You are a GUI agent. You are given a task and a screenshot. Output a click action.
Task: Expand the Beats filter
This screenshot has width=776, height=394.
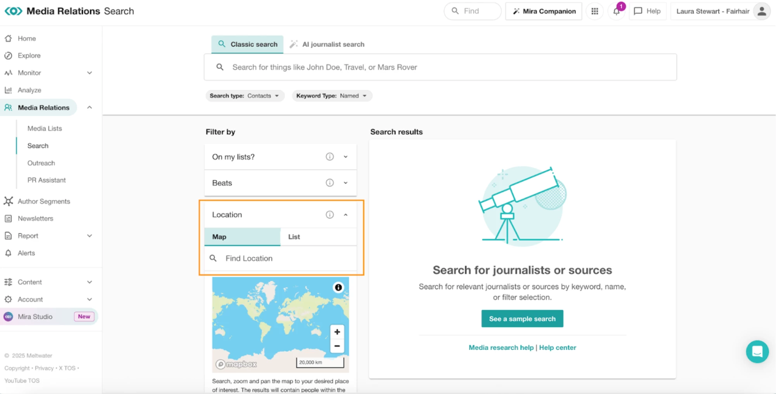coord(345,183)
